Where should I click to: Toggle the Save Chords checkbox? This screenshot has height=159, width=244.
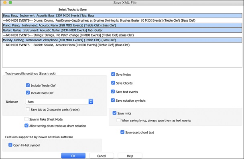[113, 83]
